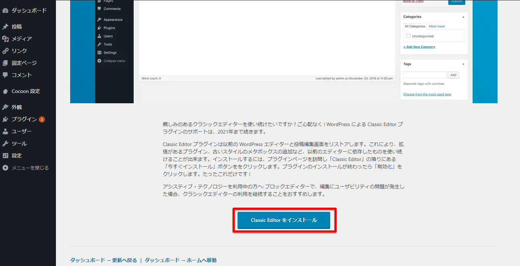This screenshot has width=520, height=266.
Task: Click the Users person icon in preview
Action: (x=99, y=36)
